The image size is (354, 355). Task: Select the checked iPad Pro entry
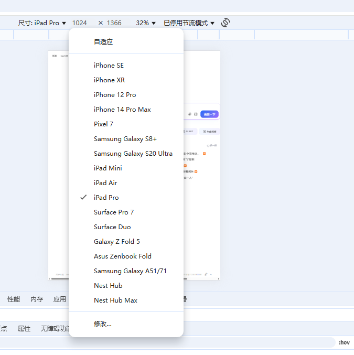(x=126, y=197)
